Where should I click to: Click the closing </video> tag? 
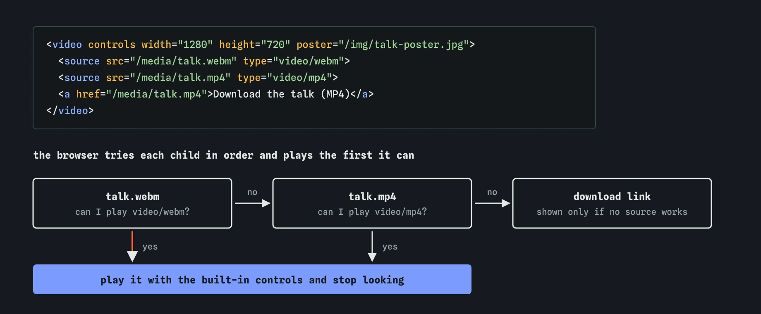pyautogui.click(x=70, y=111)
